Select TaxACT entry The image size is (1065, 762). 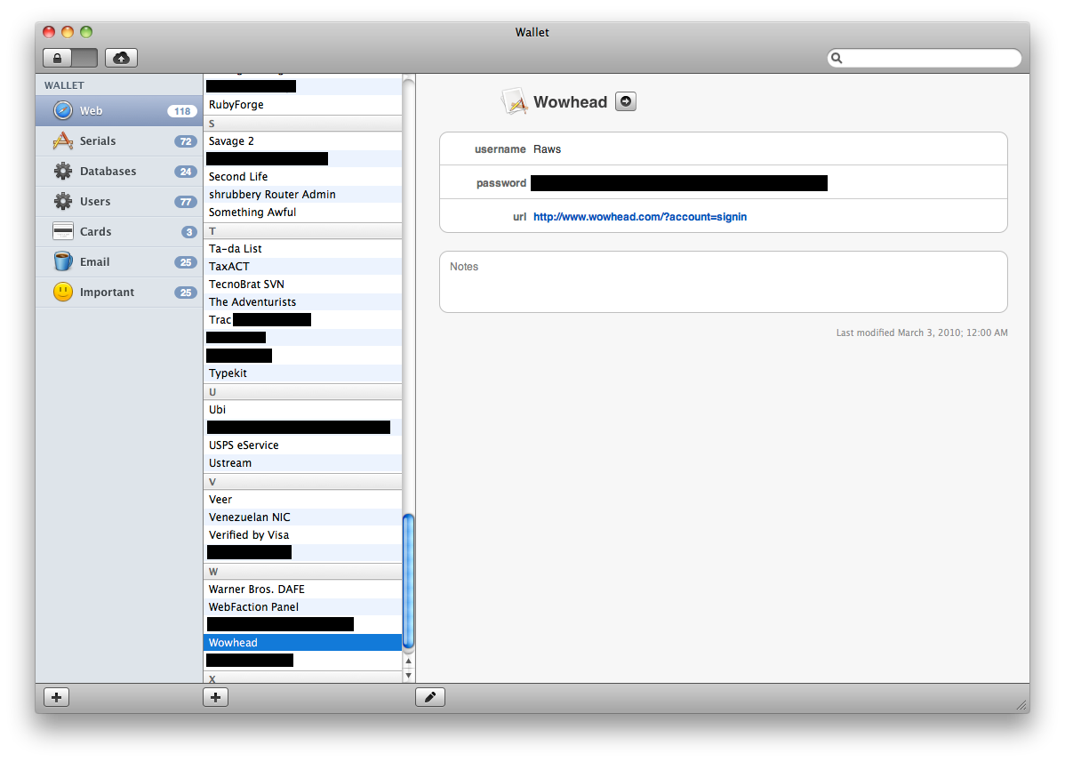click(303, 266)
